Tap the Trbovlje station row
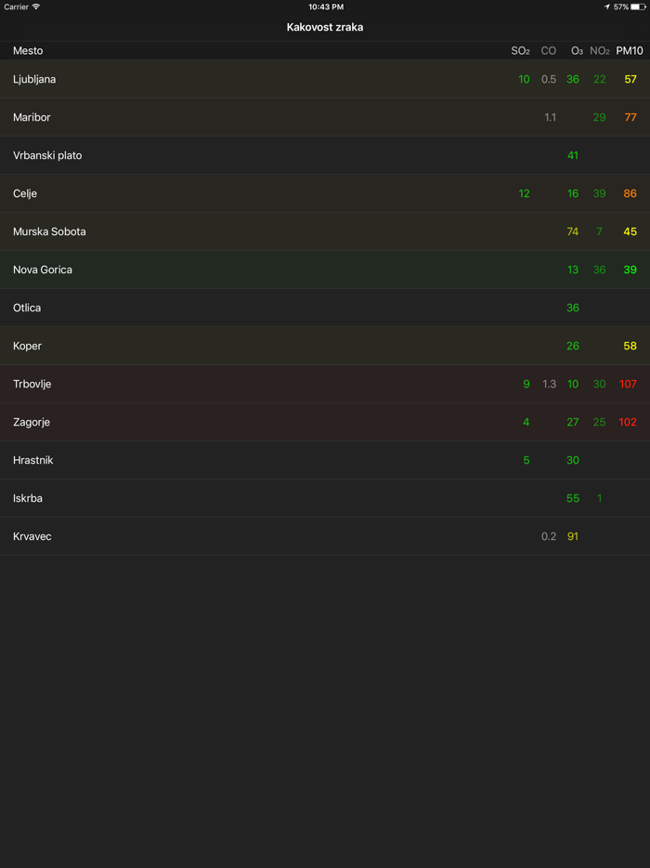The height and width of the screenshot is (868, 650). [325, 385]
